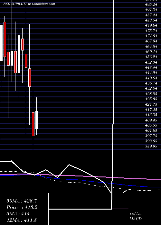The width and height of the screenshot is (161, 225).
Task: Click the NSE SUPRAJIT ns1.bullkhan.com title text
Action: [29, 4]
